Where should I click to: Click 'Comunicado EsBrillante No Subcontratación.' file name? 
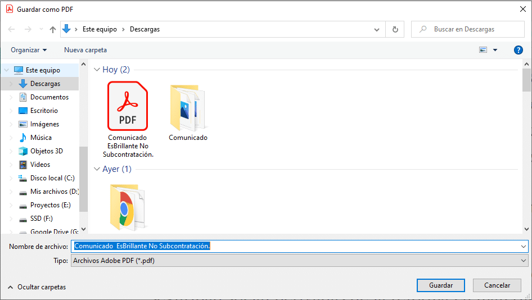point(128,146)
